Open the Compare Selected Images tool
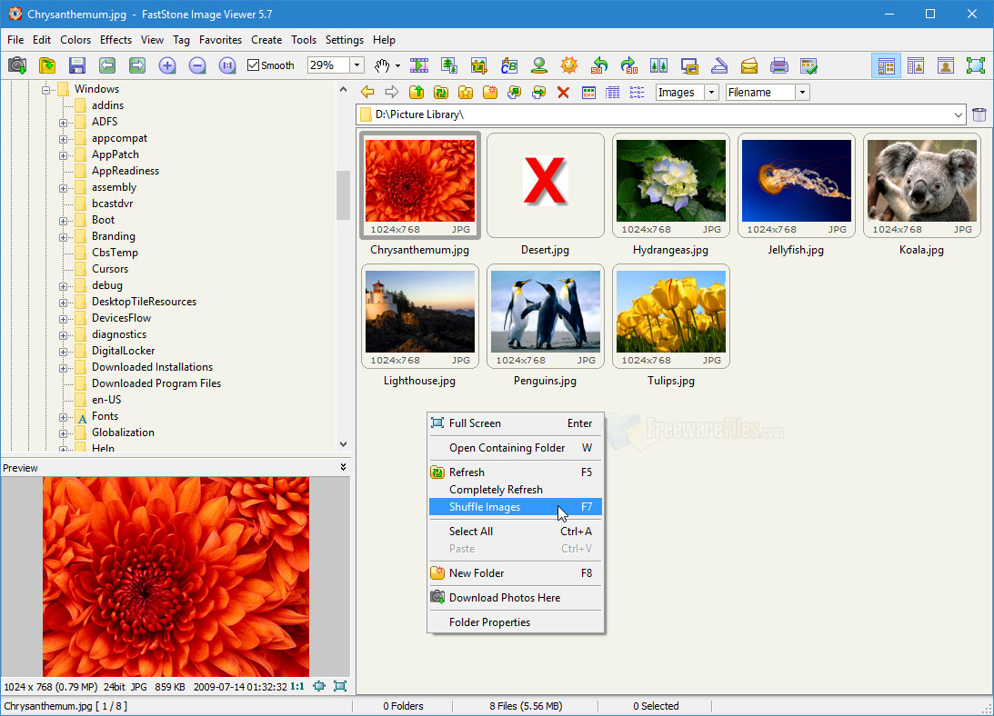Image resolution: width=994 pixels, height=716 pixels. tap(657, 65)
